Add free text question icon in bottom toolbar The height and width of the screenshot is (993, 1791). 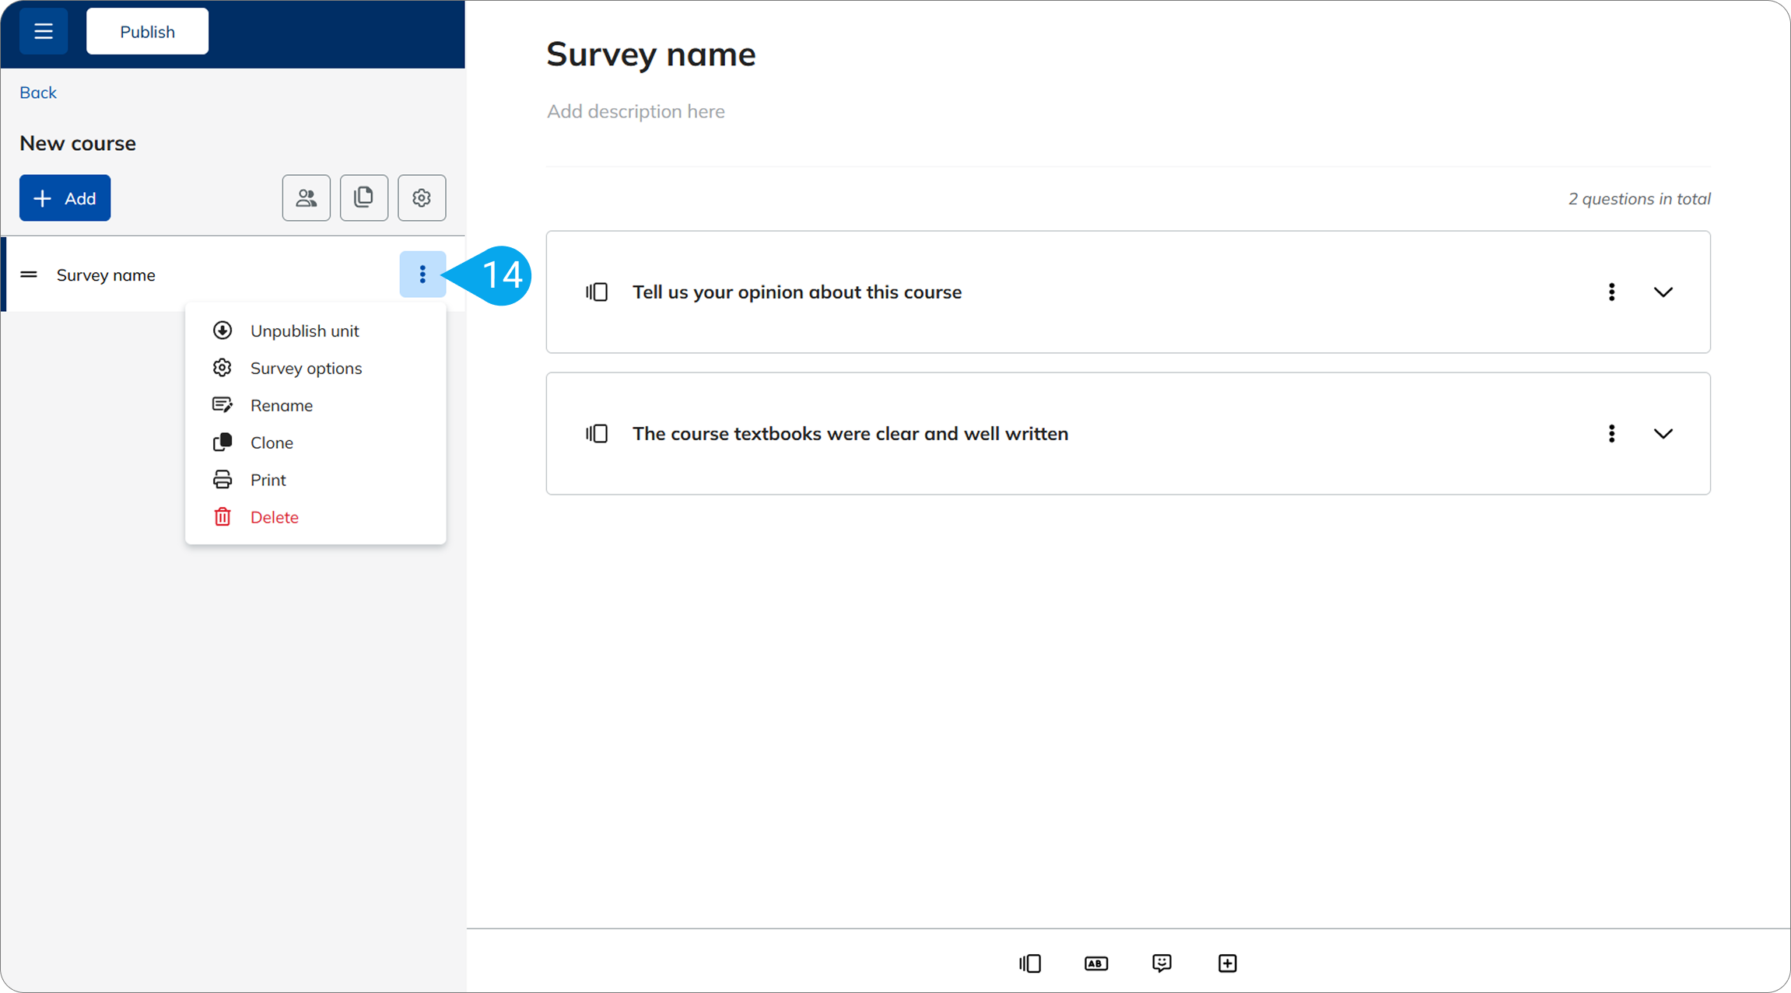click(1162, 963)
